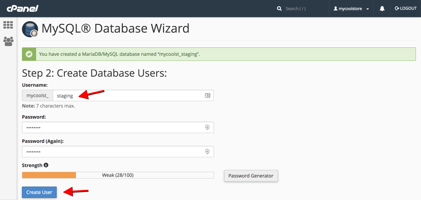Click into the Username text field
Image resolution: width=421 pixels, height=200 pixels.
[x=128, y=96]
